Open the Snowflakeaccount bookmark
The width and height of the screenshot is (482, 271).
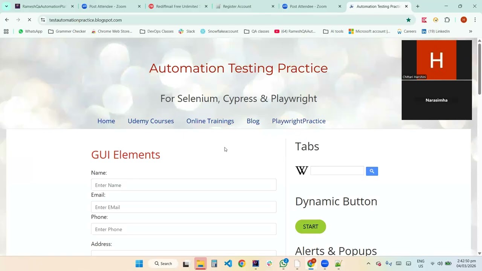point(219,31)
